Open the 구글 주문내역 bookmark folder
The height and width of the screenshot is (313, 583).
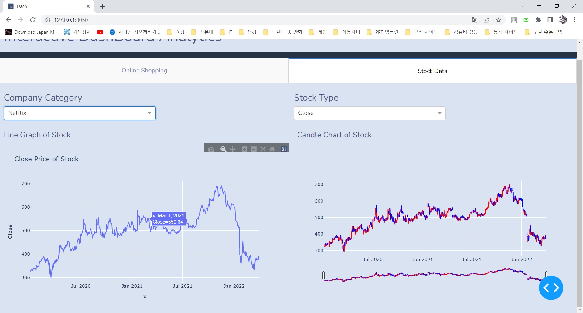click(544, 32)
